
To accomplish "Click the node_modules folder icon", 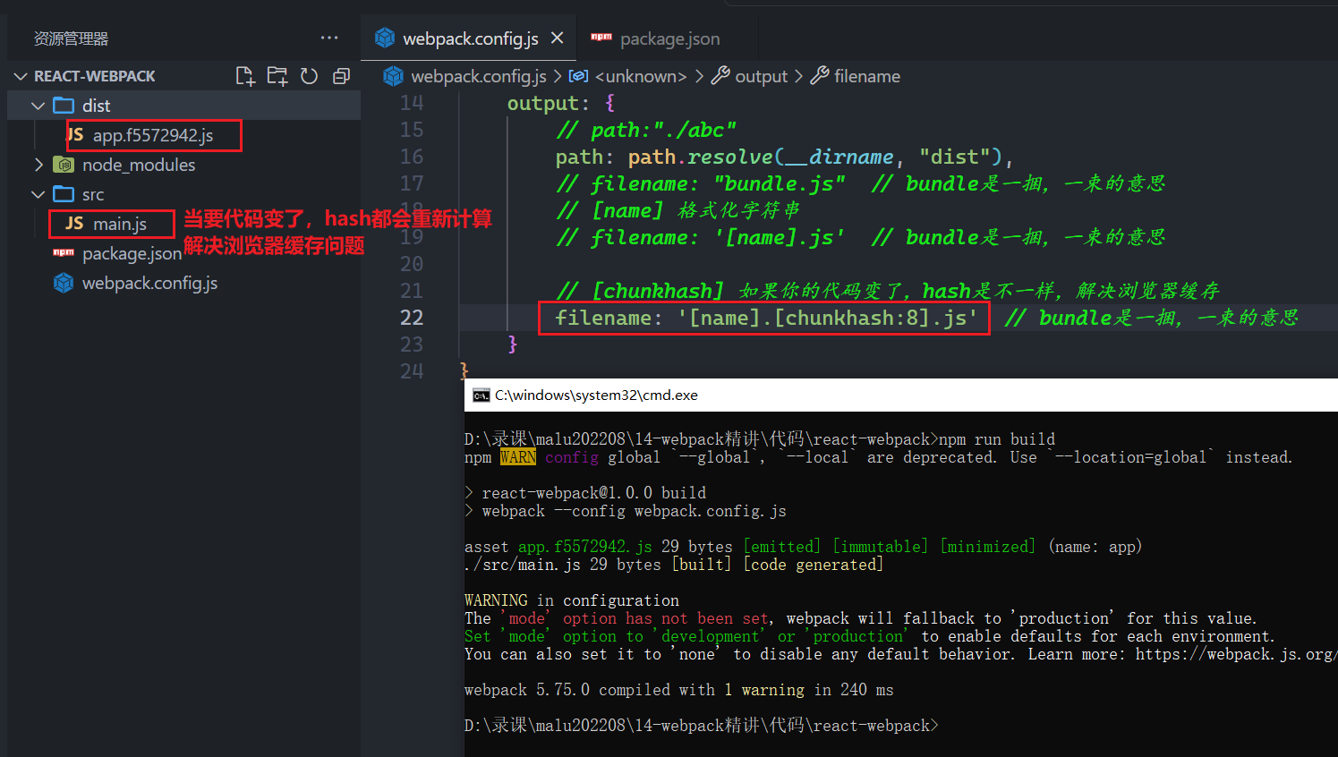I will (64, 165).
